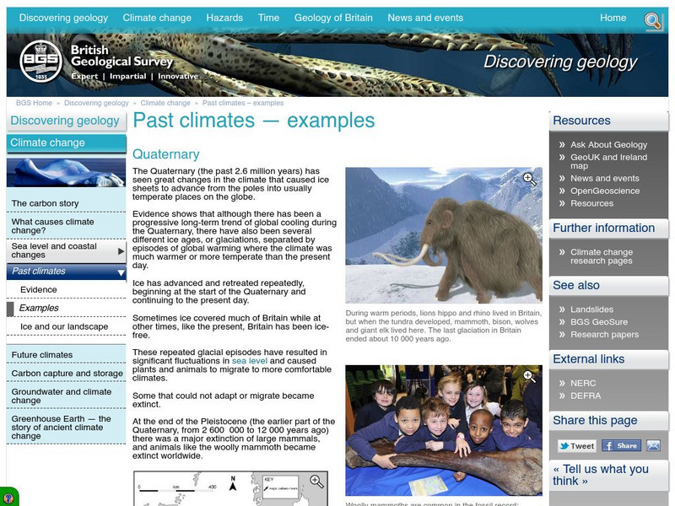Viewport: 675px width, 506px height.
Task: Click the search magnifying glass icon
Action: 650,18
